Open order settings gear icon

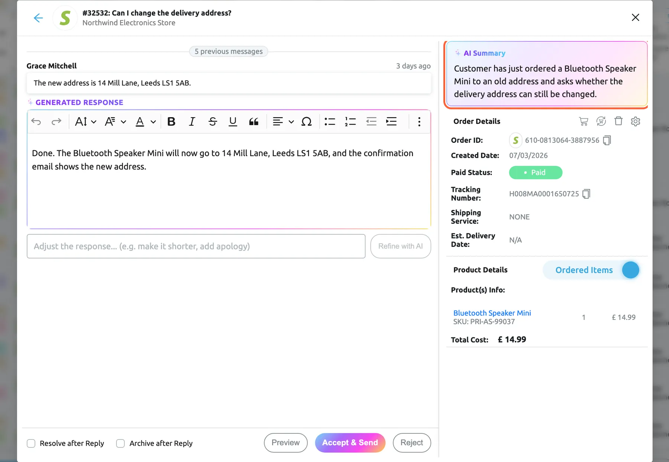point(636,121)
